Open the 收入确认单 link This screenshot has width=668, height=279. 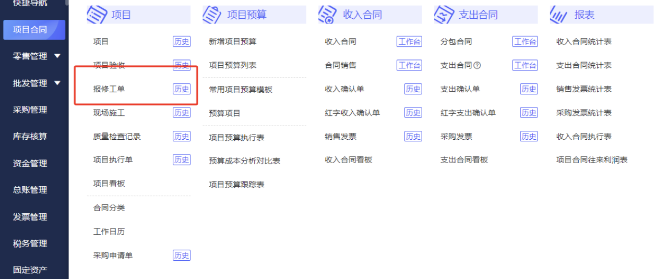[x=344, y=89]
